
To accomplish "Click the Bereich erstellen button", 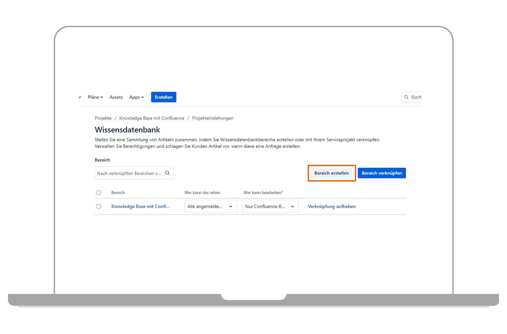I will pyautogui.click(x=332, y=173).
